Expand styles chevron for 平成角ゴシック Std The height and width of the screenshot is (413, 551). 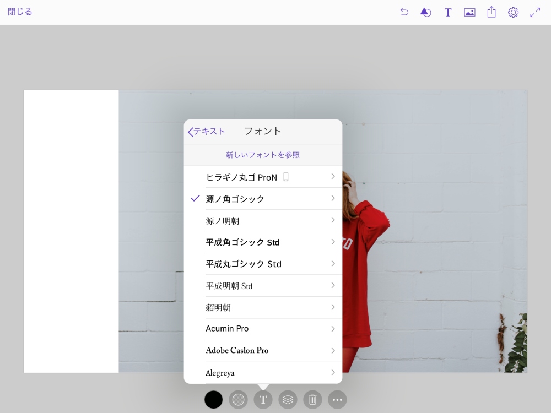pyautogui.click(x=333, y=242)
